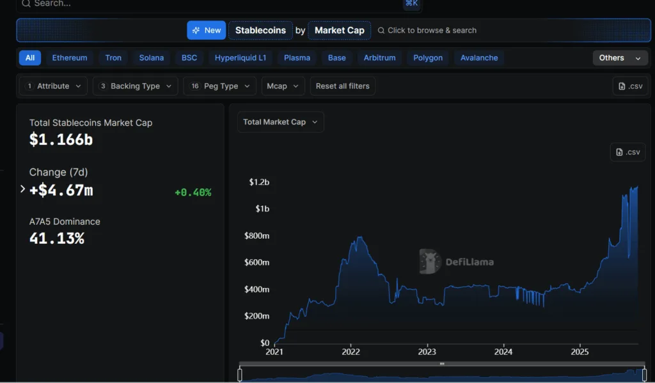Screen dimensions: 655x383
Task: Click the New button
Action: click(206, 30)
